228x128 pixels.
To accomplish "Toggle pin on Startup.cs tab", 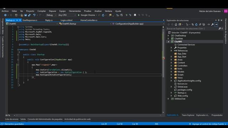I will click(x=17, y=20).
